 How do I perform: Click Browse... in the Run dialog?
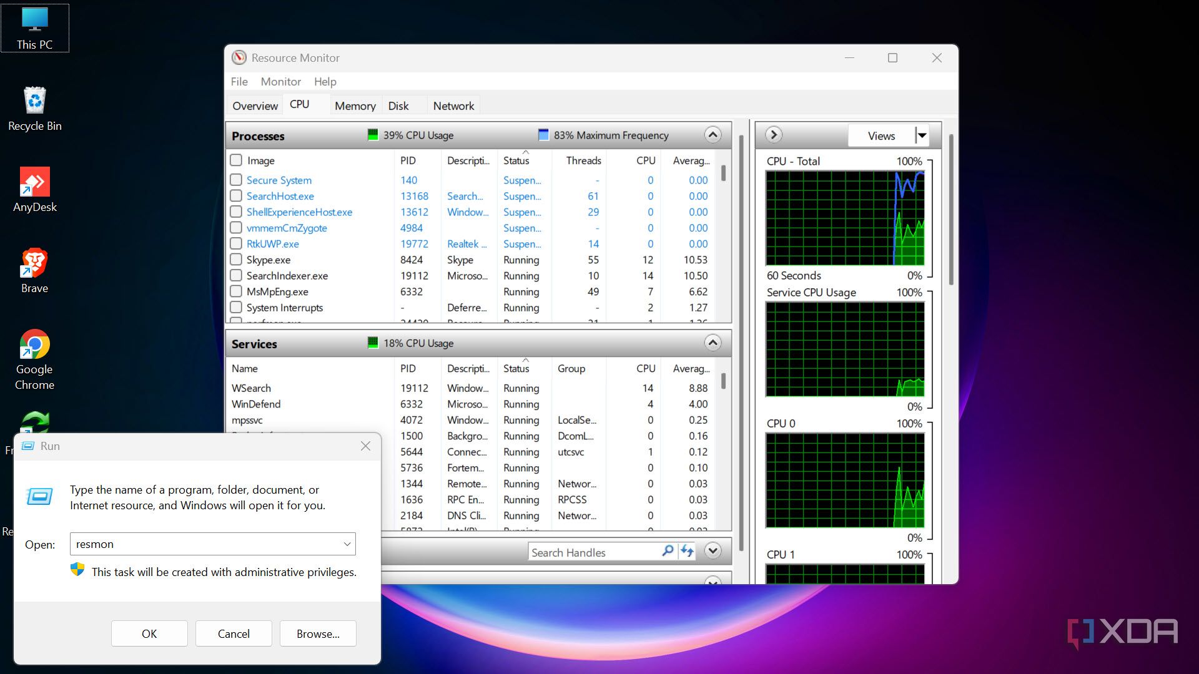point(318,633)
